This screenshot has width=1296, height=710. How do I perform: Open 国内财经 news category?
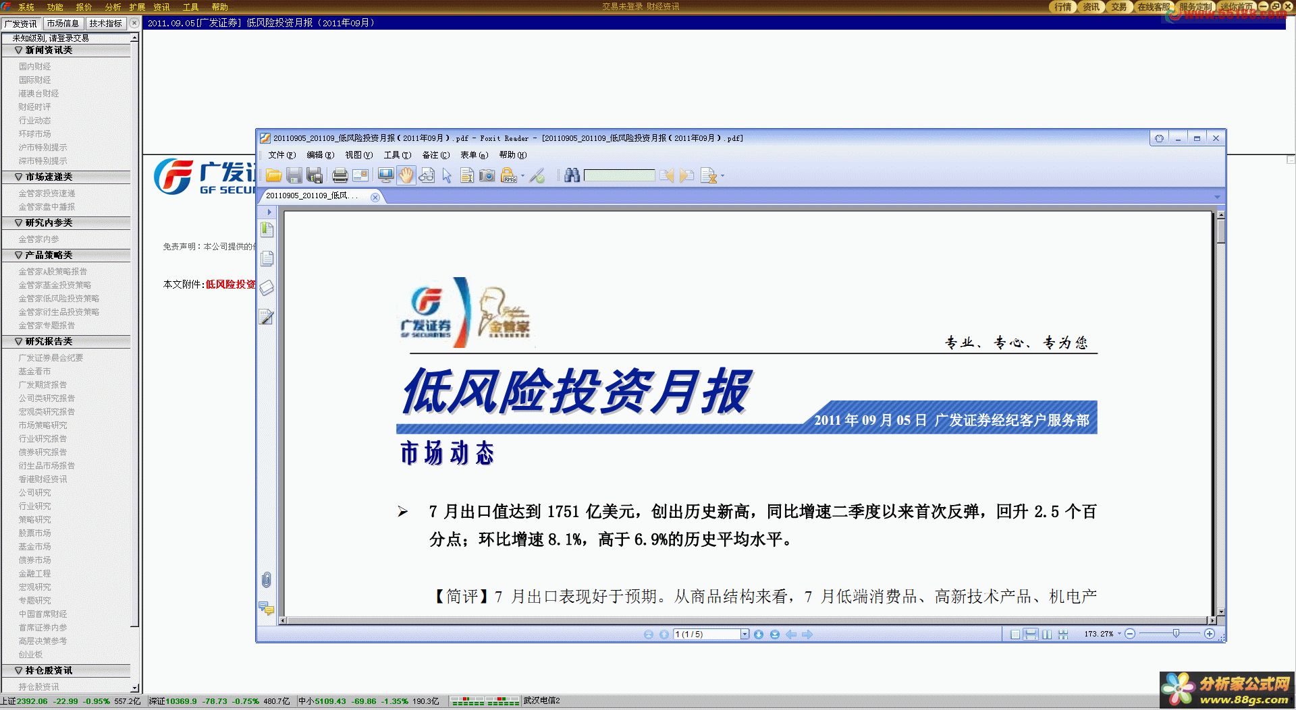coord(35,67)
